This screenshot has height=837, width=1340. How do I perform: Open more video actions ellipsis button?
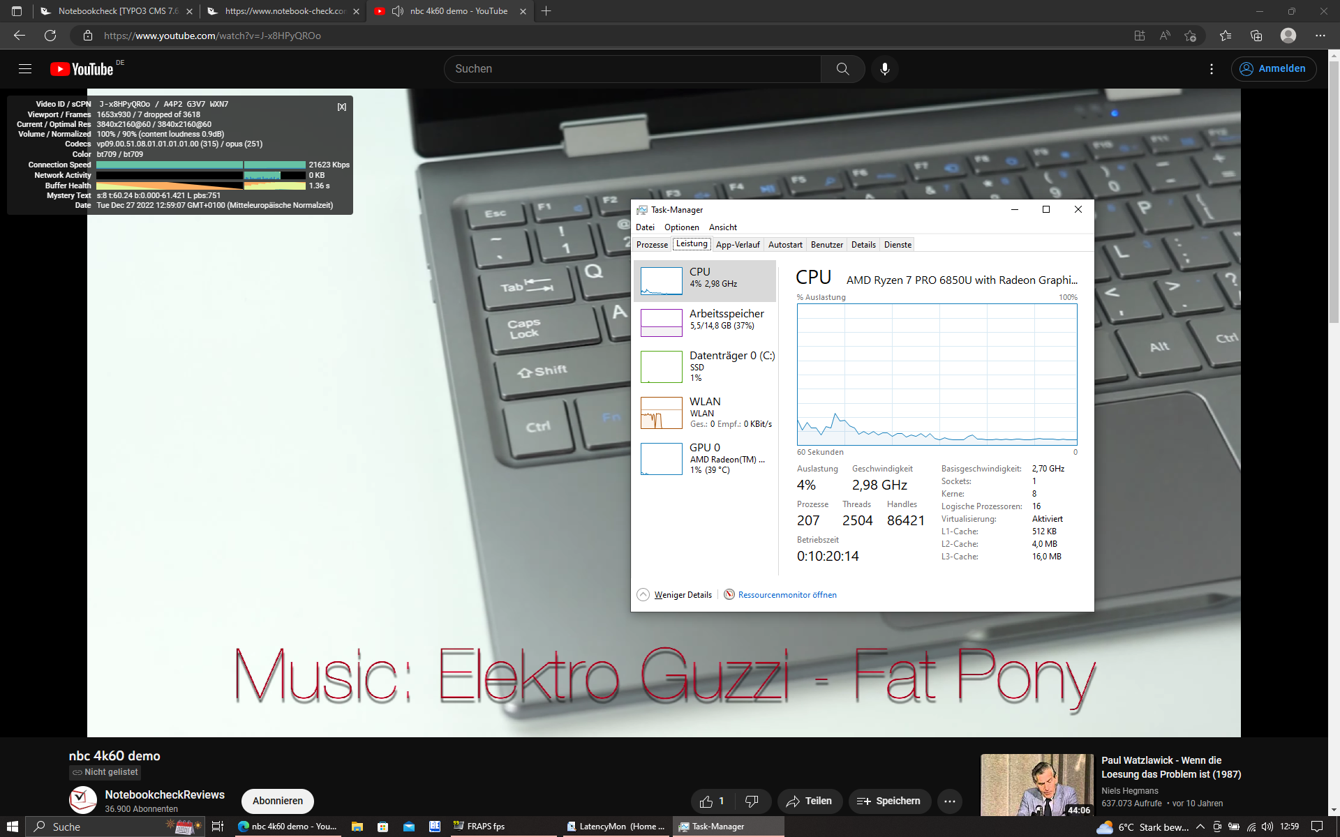click(x=949, y=801)
